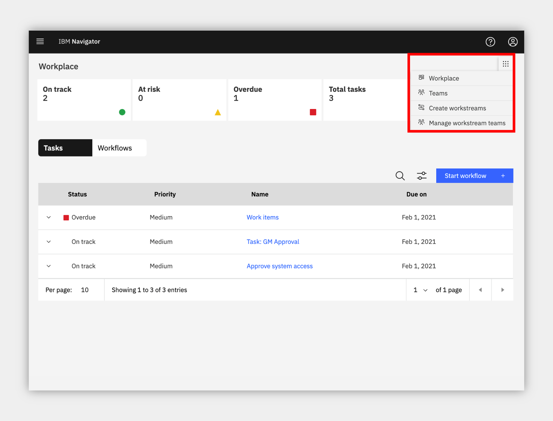Viewport: 553px width, 421px height.
Task: Open the help question mark icon
Action: coord(490,42)
